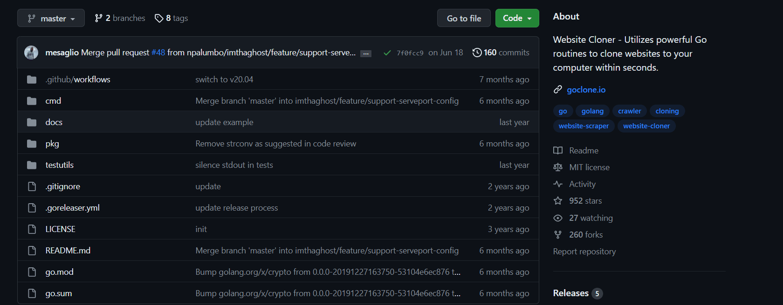Image resolution: width=783 pixels, height=305 pixels.
Task: Click the mesaglio author avatar
Action: pos(31,53)
